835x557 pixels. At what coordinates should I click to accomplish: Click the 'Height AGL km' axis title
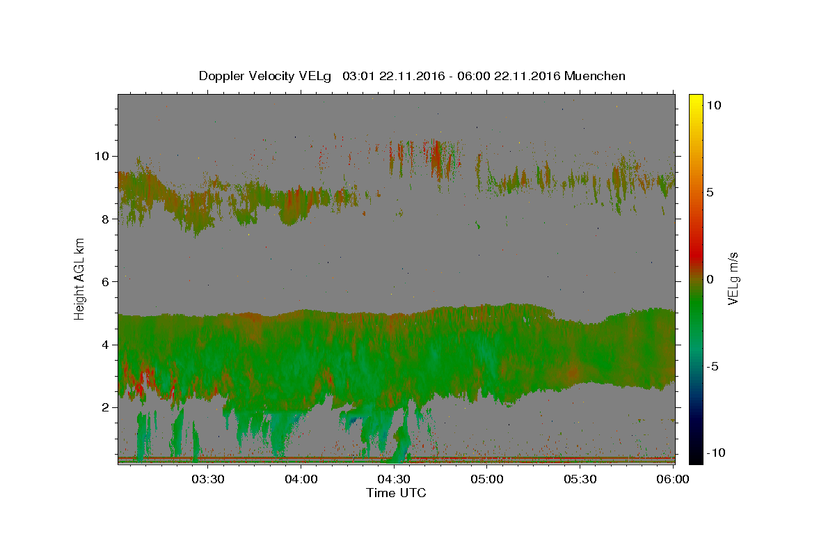80,278
